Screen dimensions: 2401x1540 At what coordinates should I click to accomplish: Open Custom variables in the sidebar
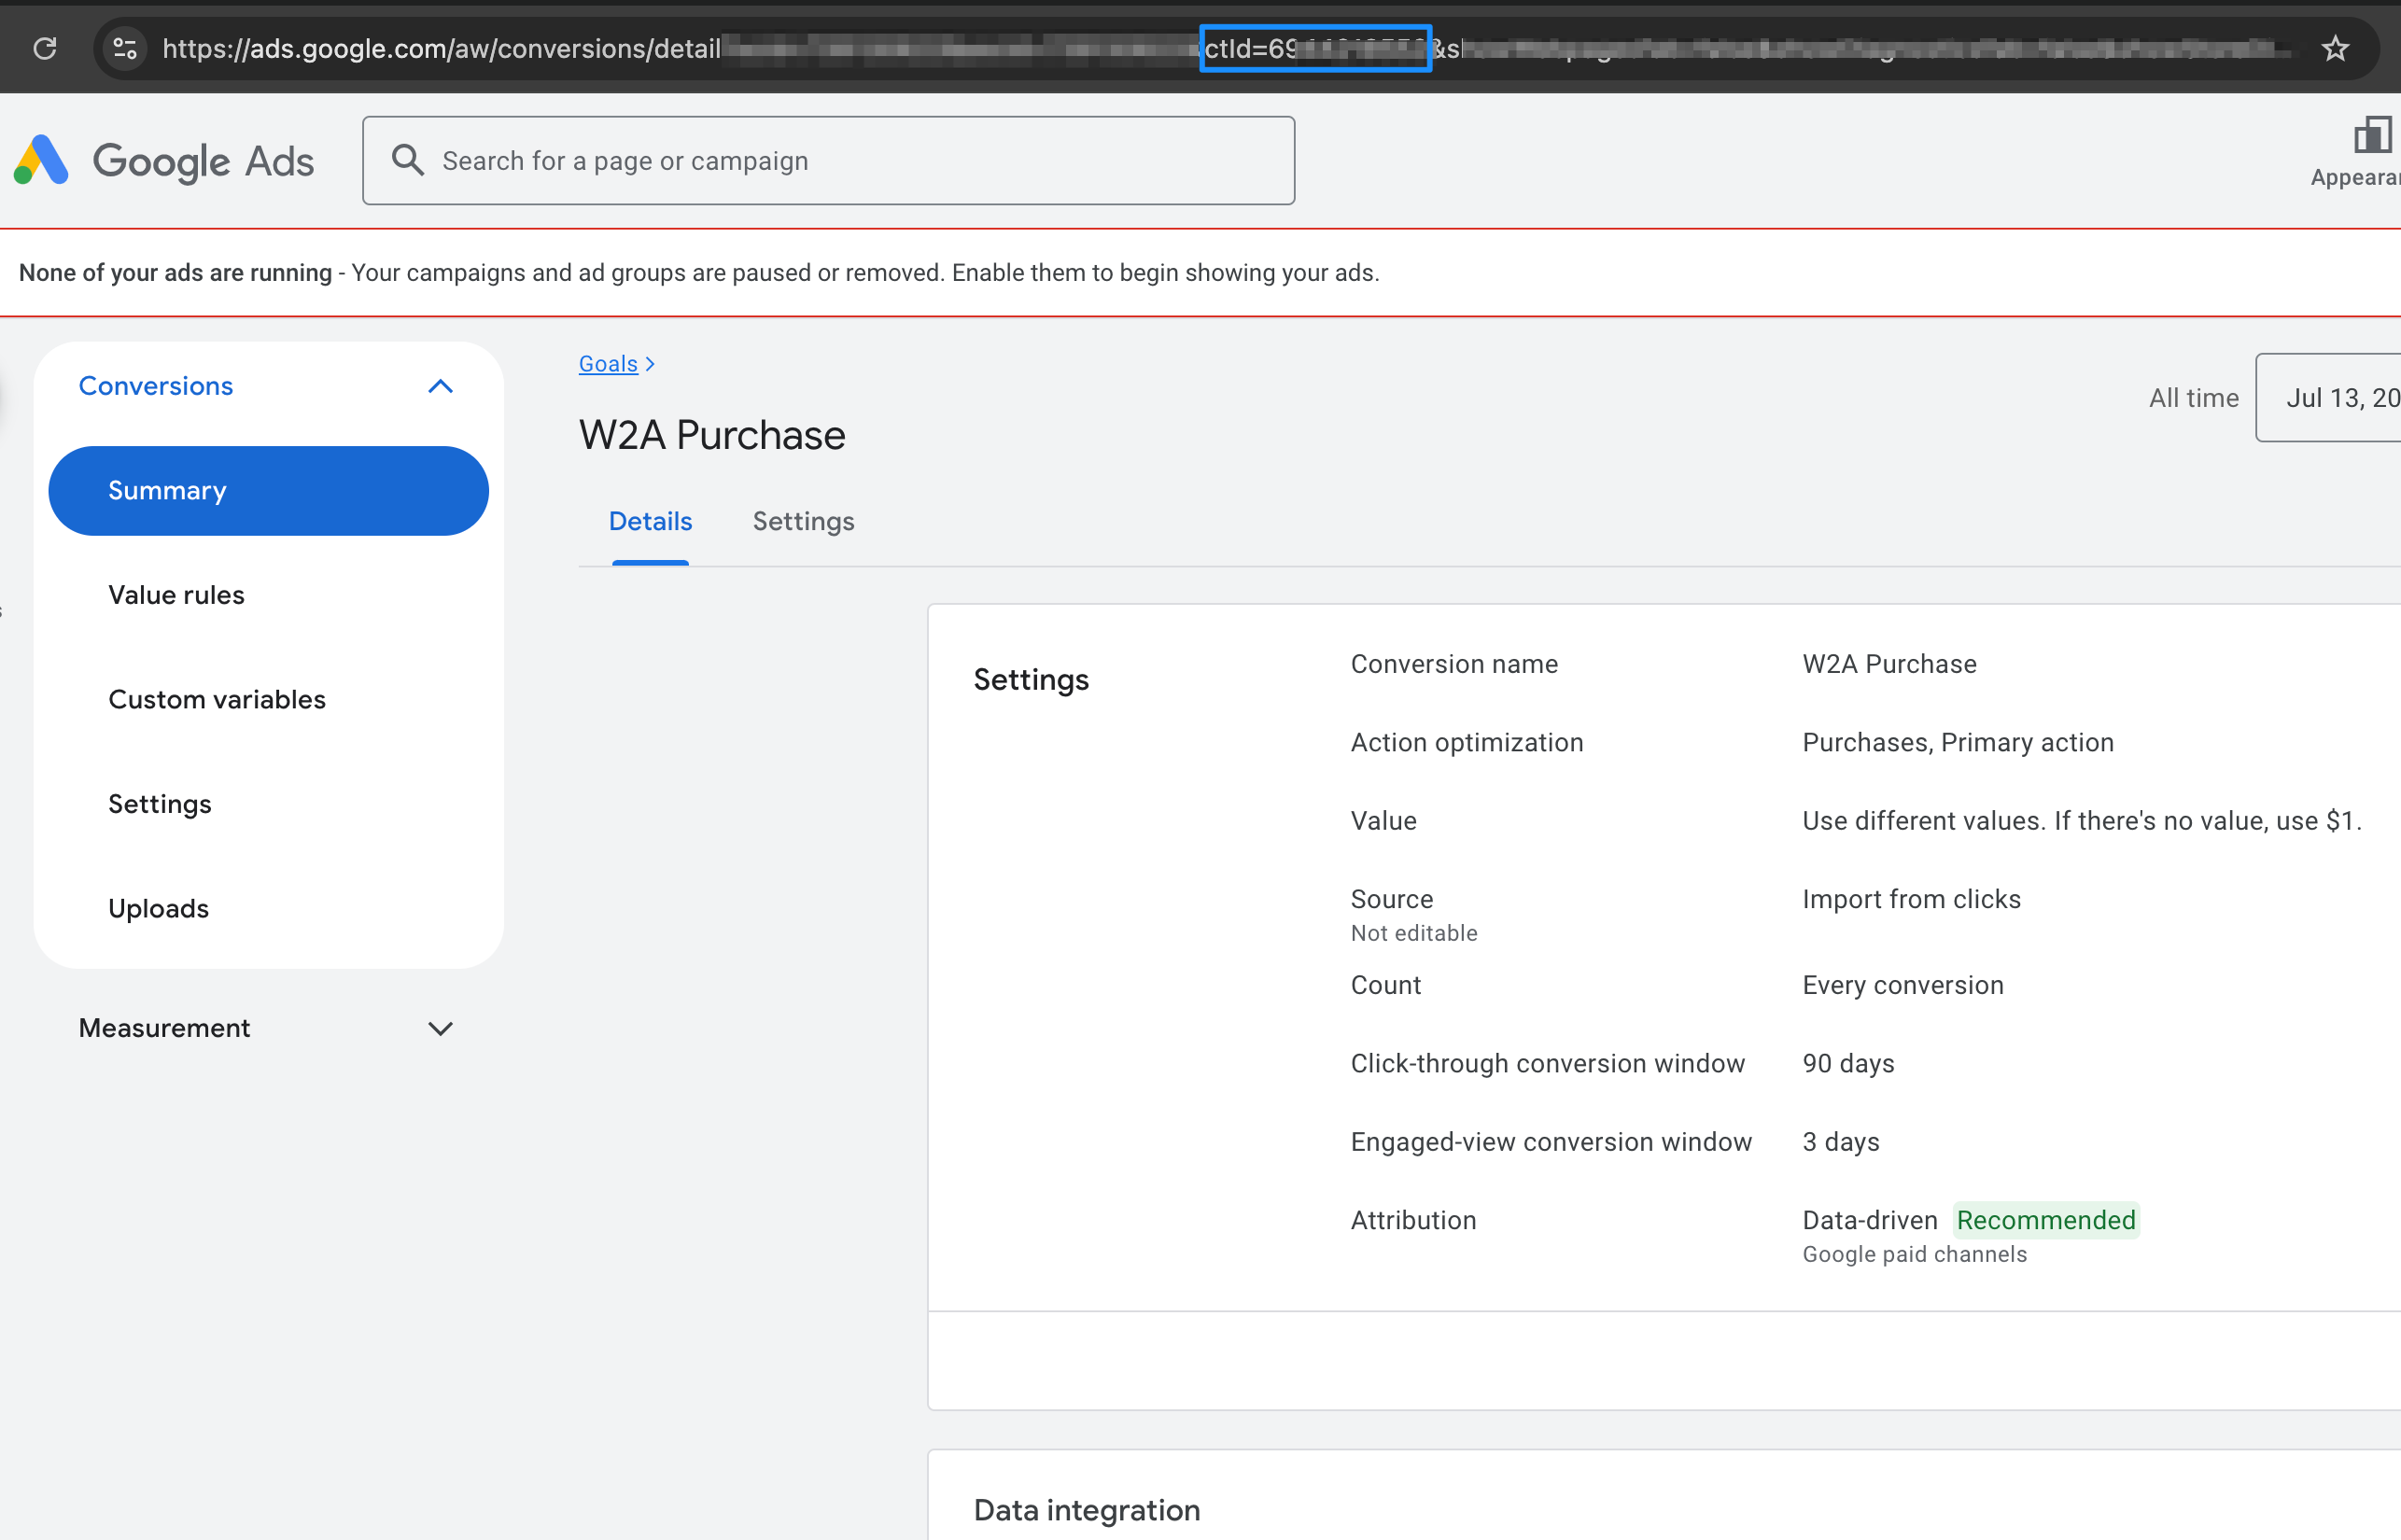coord(217,700)
